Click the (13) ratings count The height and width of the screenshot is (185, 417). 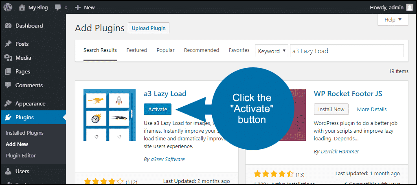(x=300, y=175)
